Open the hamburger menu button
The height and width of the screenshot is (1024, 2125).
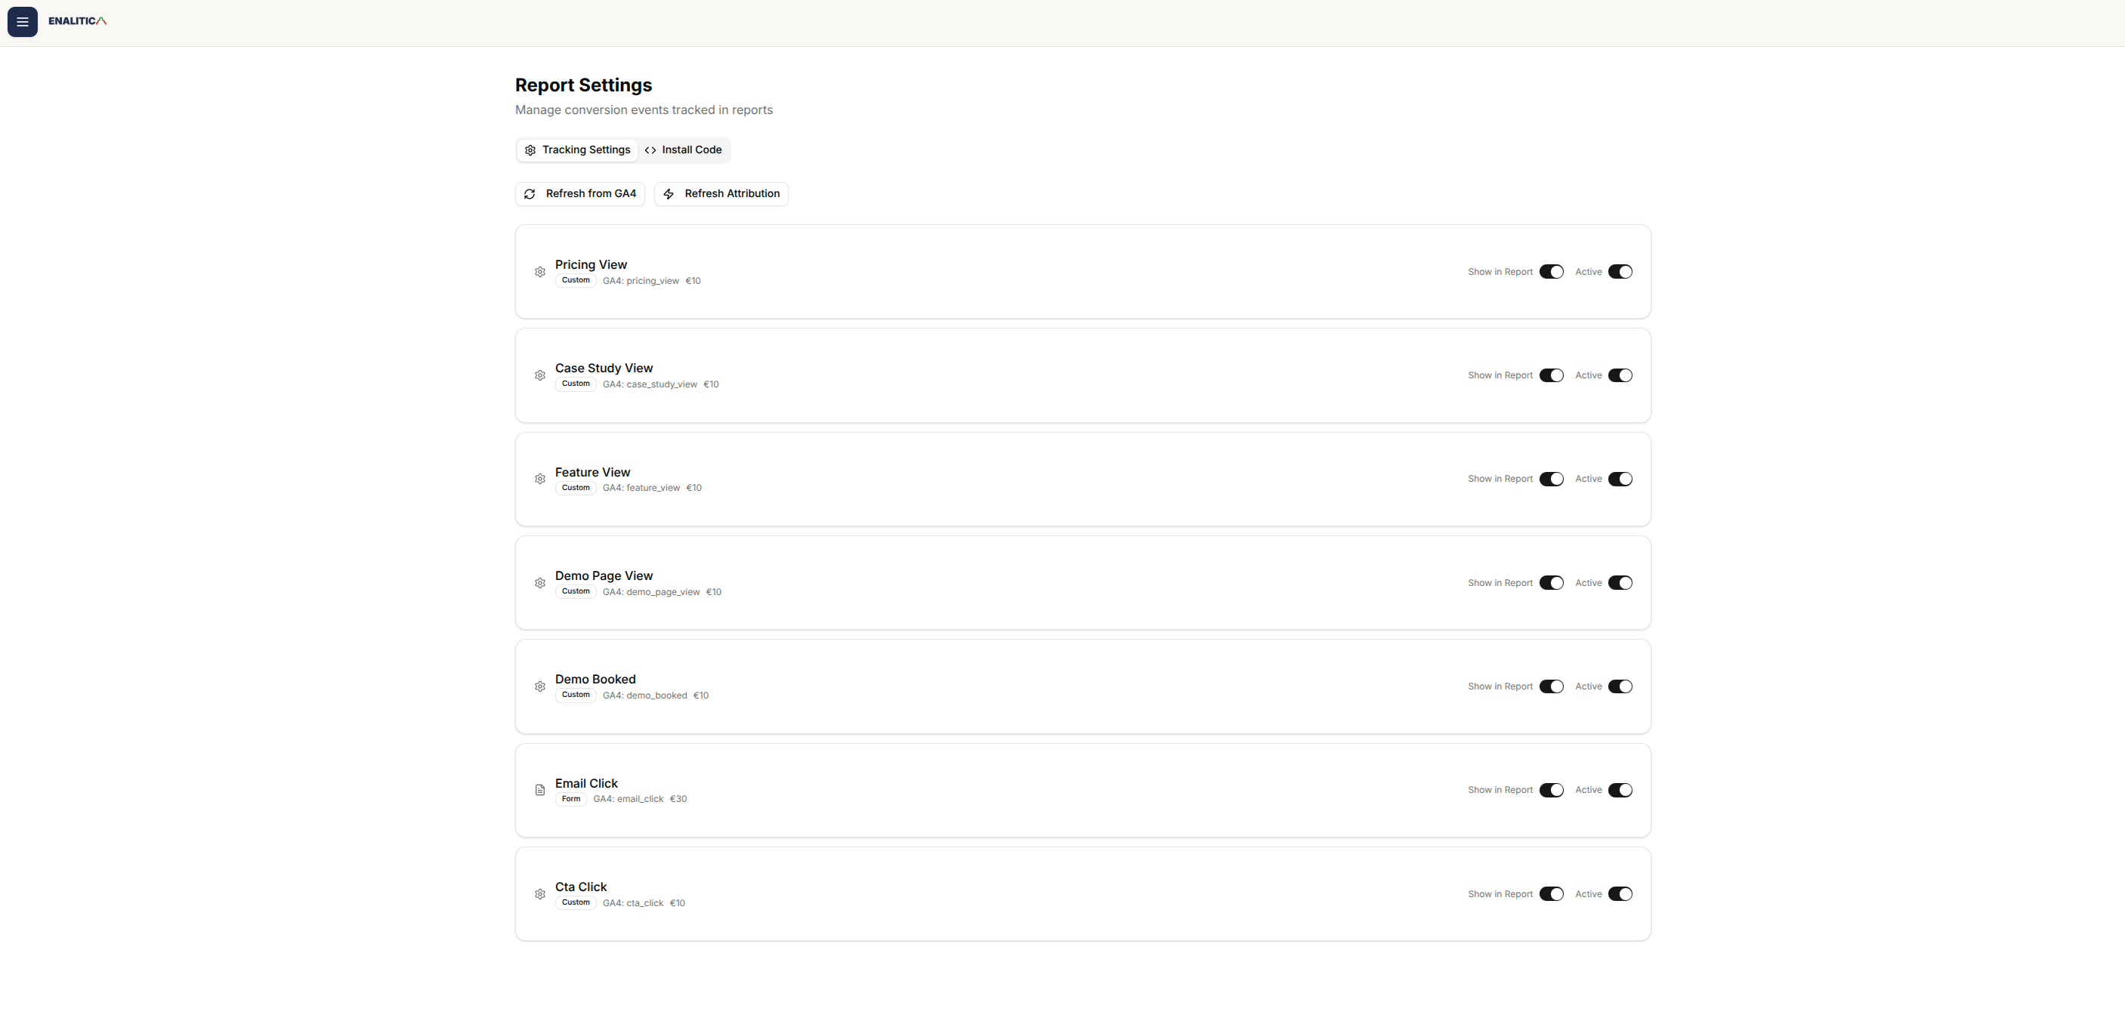[x=22, y=22]
